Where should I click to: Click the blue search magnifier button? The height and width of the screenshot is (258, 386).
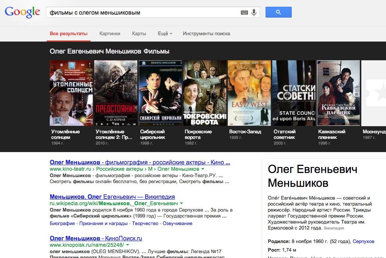[278, 12]
